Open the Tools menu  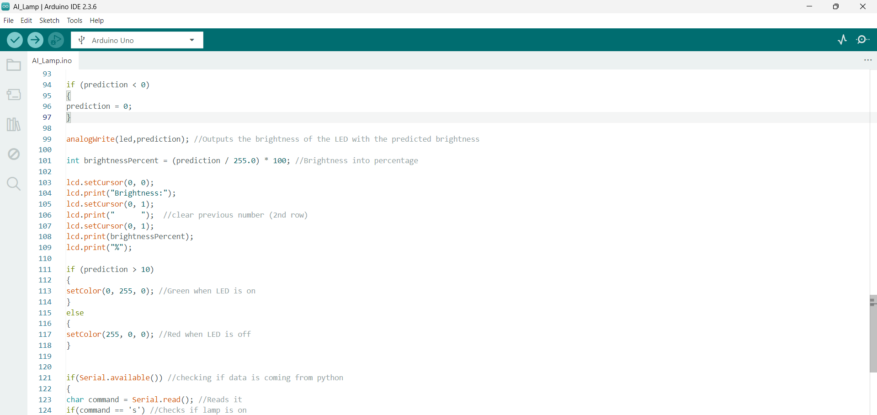pyautogui.click(x=74, y=21)
